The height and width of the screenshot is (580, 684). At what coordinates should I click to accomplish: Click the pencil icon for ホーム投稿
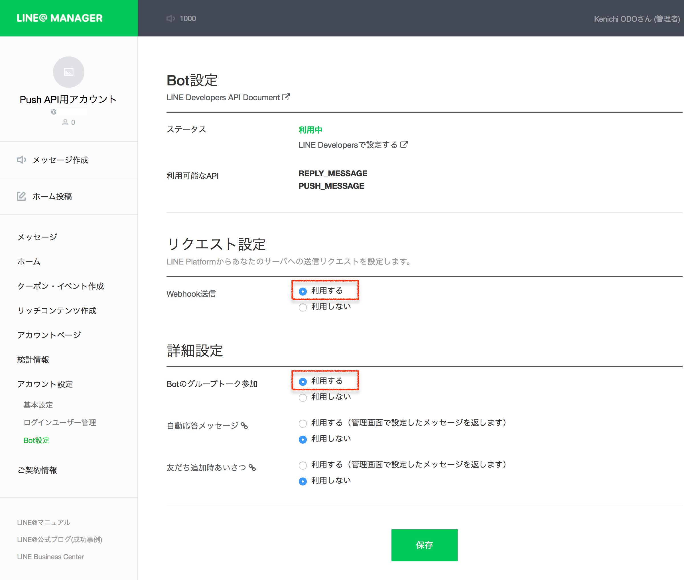[x=21, y=196]
